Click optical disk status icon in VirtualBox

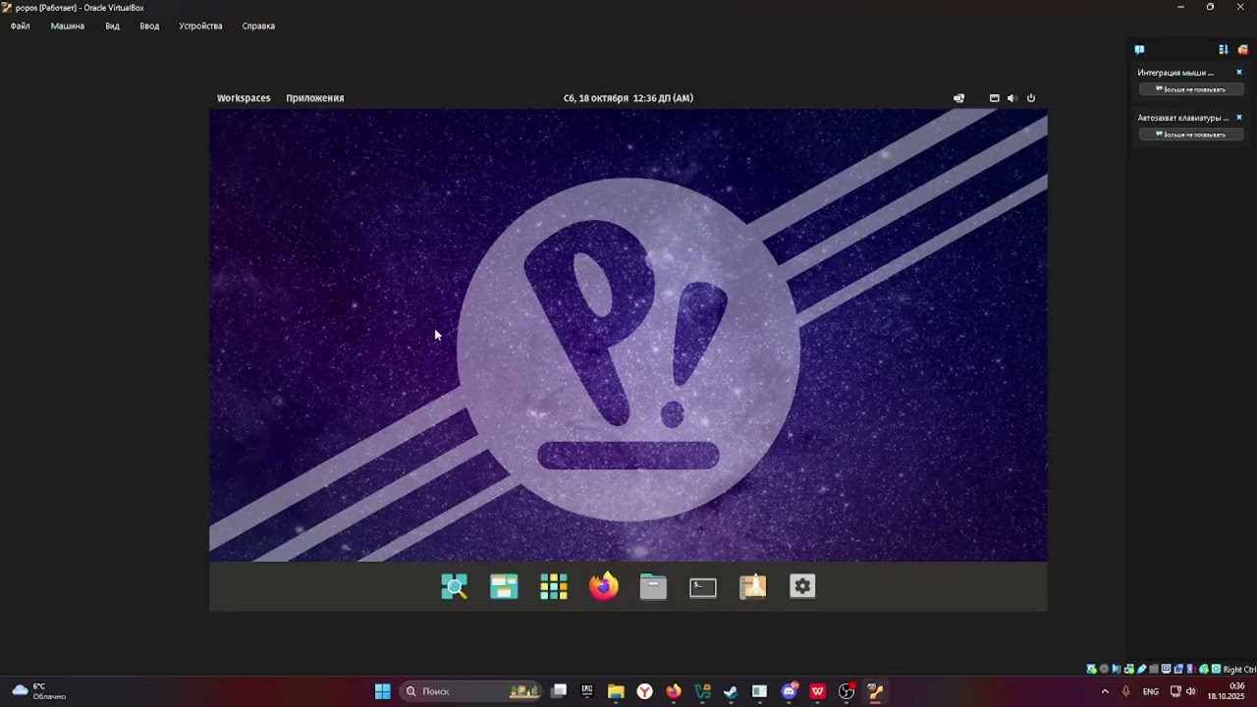point(1104,669)
